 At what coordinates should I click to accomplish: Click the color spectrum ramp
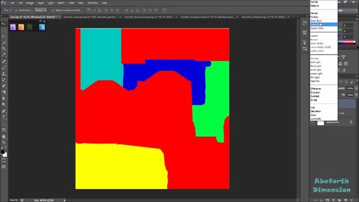(x=347, y=43)
